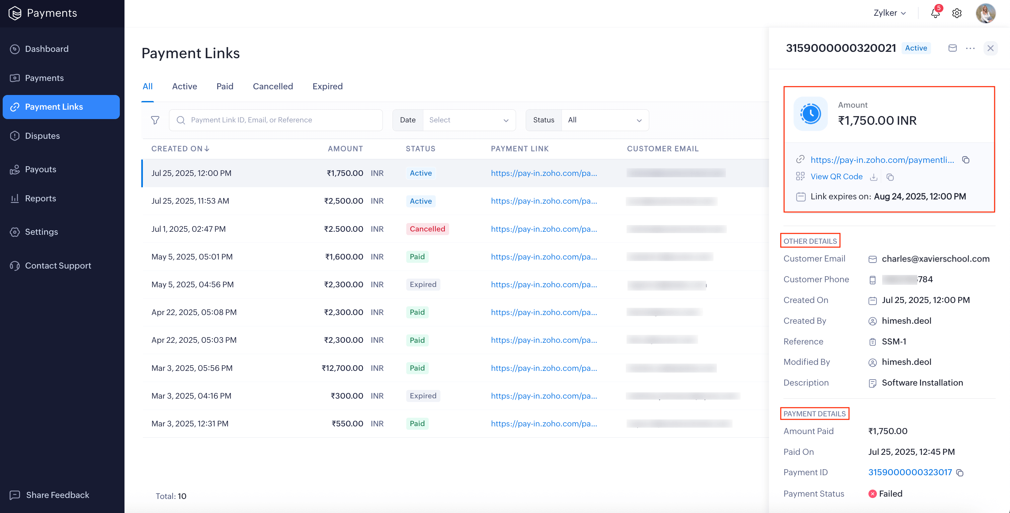This screenshot has height=513, width=1010.
Task: Open Payment ID 3159000000323017 link
Action: point(910,472)
